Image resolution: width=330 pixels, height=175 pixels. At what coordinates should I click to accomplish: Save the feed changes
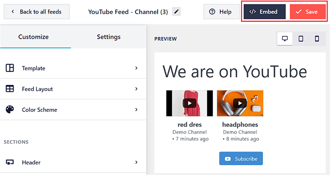(308, 12)
